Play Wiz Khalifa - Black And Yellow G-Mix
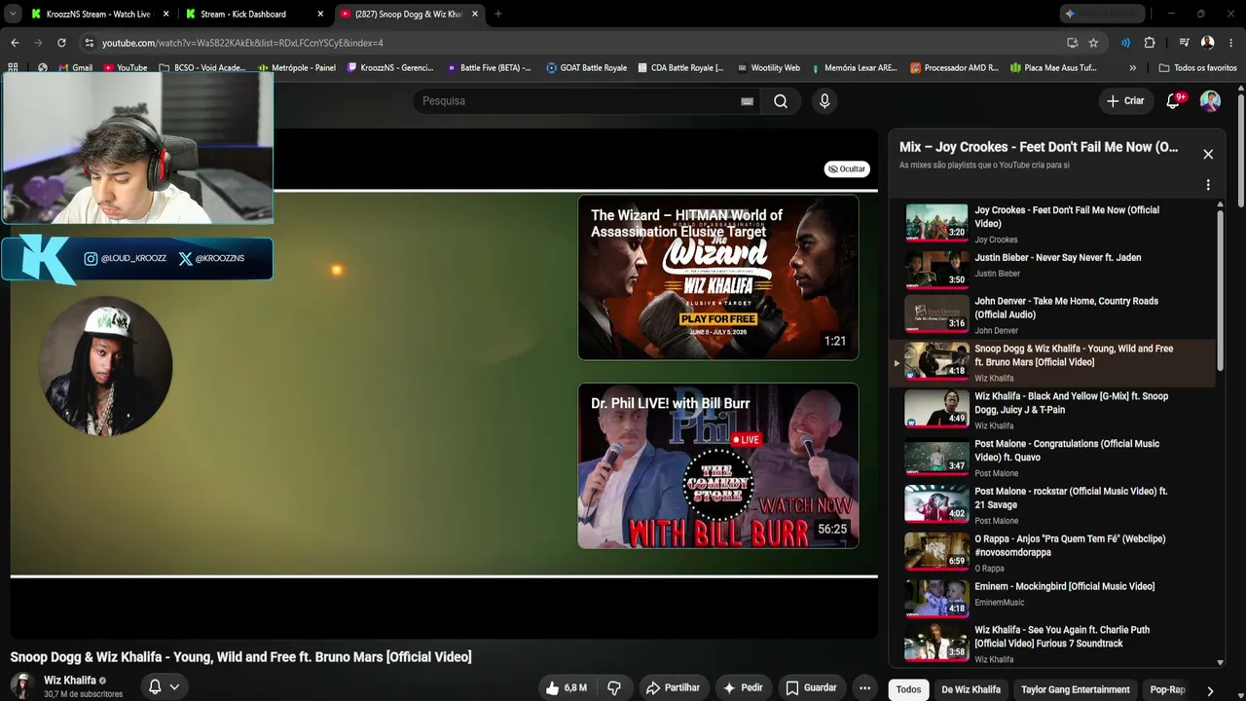Screen dimensions: 1246x701 coord(1052,411)
